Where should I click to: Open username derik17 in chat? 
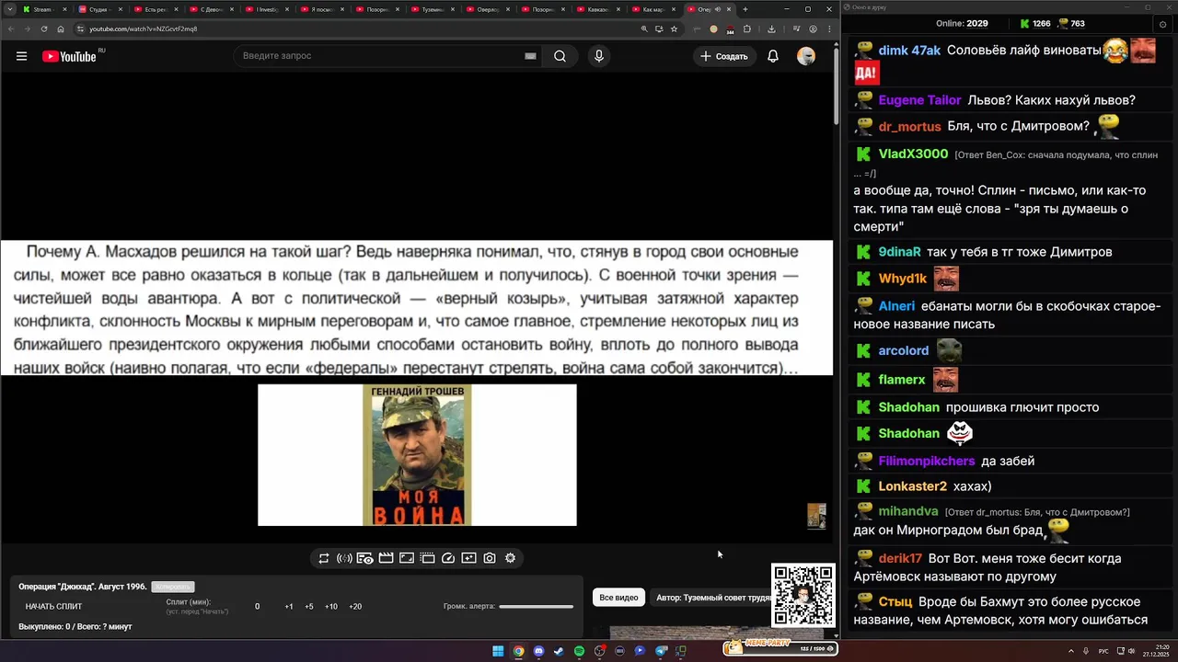click(x=900, y=558)
